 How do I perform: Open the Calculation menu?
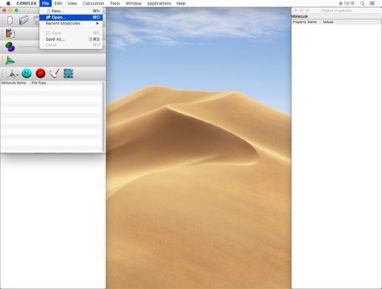click(93, 4)
